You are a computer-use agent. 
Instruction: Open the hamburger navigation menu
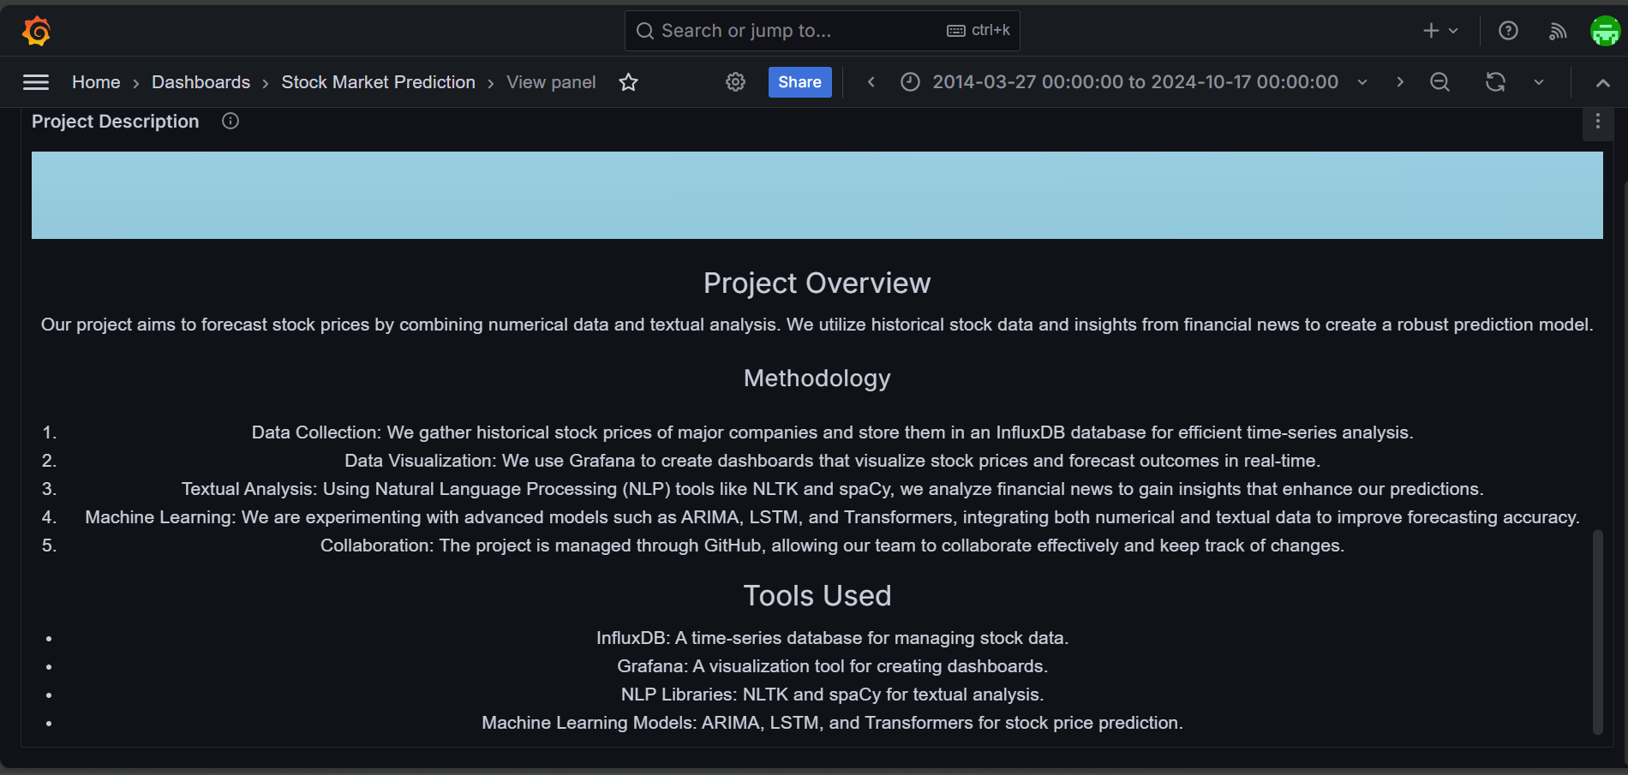coord(36,82)
